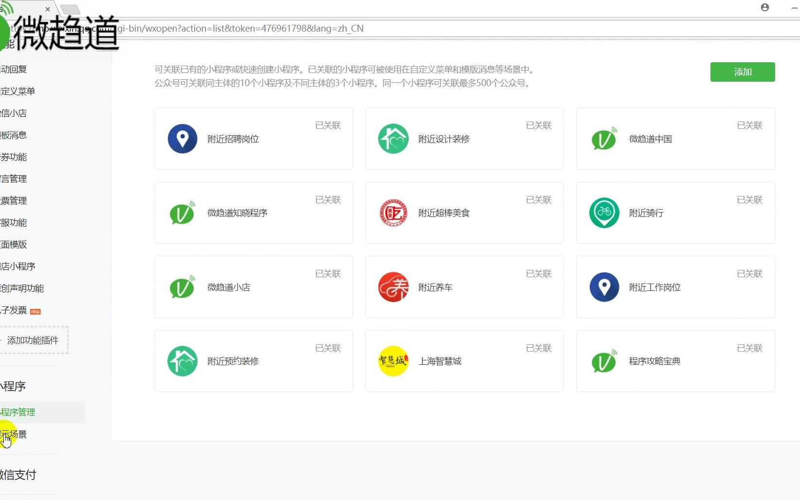The width and height of the screenshot is (800, 500).
Task: Open 自动回复 in the sidebar
Action: pyautogui.click(x=14, y=69)
